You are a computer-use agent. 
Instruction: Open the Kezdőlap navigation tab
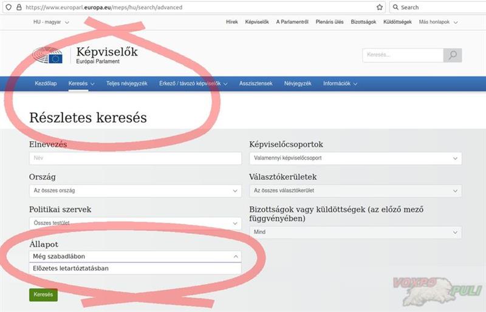click(46, 84)
